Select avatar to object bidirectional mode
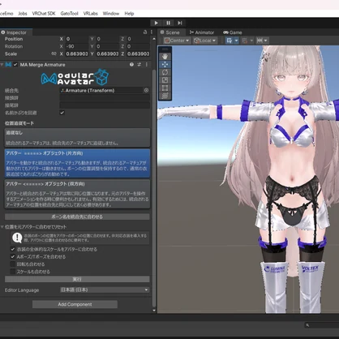 (x=77, y=194)
